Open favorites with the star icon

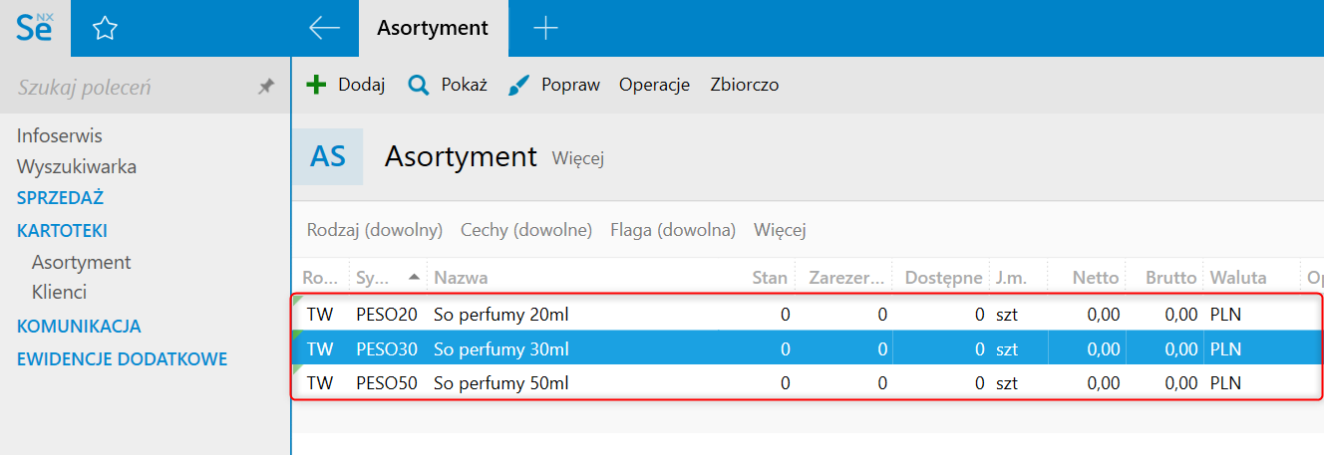click(x=105, y=29)
